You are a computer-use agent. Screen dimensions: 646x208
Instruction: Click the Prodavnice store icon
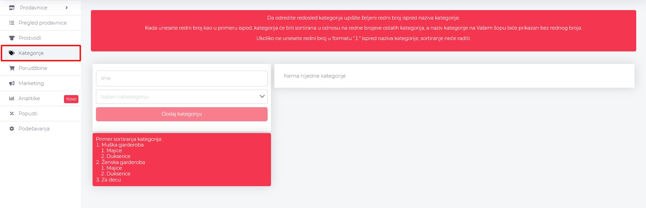click(x=12, y=8)
